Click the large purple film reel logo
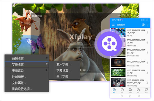154x101 pixels. pyautogui.click(x=109, y=43)
